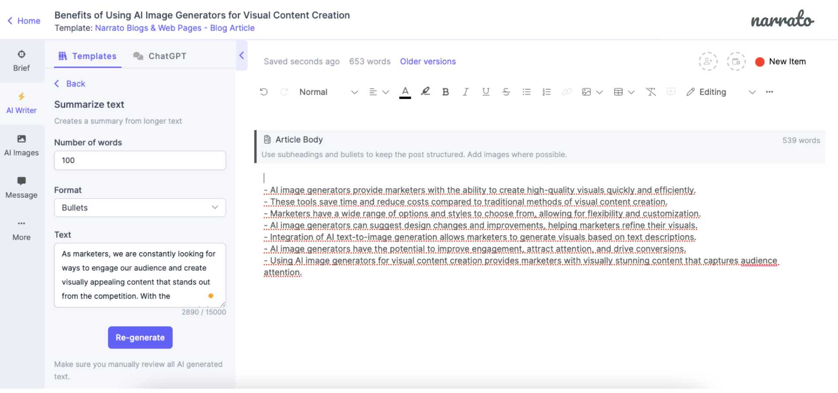838x393 pixels.
Task: Toggle italic text formatting
Action: tap(466, 92)
